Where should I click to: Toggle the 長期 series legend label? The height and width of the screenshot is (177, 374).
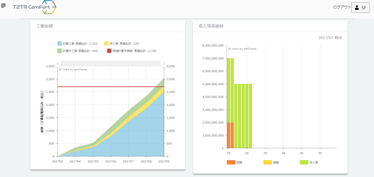pyautogui.click(x=276, y=162)
